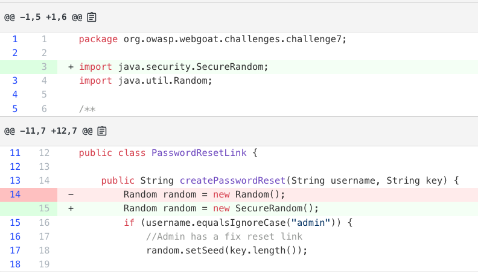This screenshot has height=277, width=478.
Task: Click old line number 11 of class declaration
Action: pyautogui.click(x=15, y=152)
